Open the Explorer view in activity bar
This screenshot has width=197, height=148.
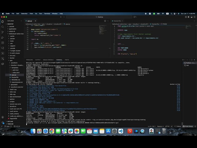click(3, 22)
